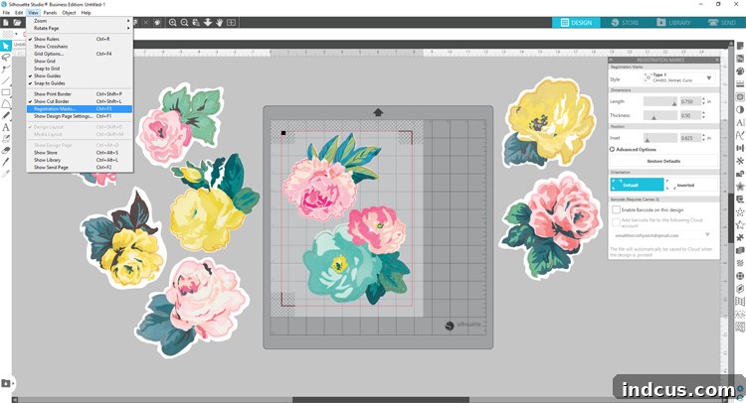Open Text Style panel icon
This screenshot has height=403, width=746.
click(740, 122)
